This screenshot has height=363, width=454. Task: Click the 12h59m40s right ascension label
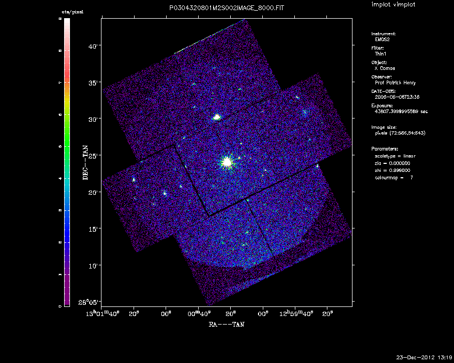296,313
